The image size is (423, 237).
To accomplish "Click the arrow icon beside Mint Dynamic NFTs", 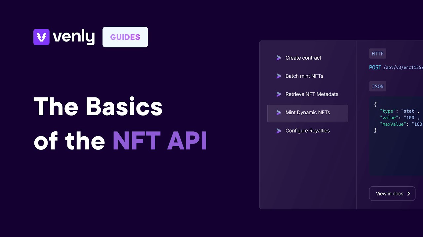I will [279, 113].
